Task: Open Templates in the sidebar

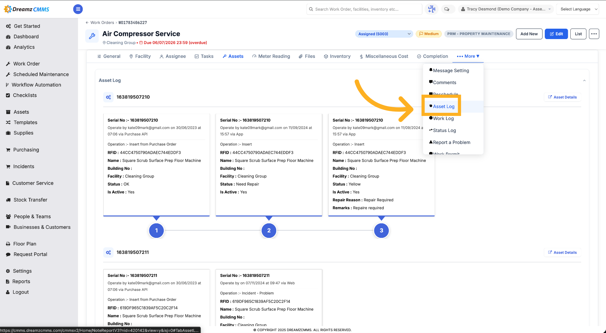Action: [x=25, y=122]
